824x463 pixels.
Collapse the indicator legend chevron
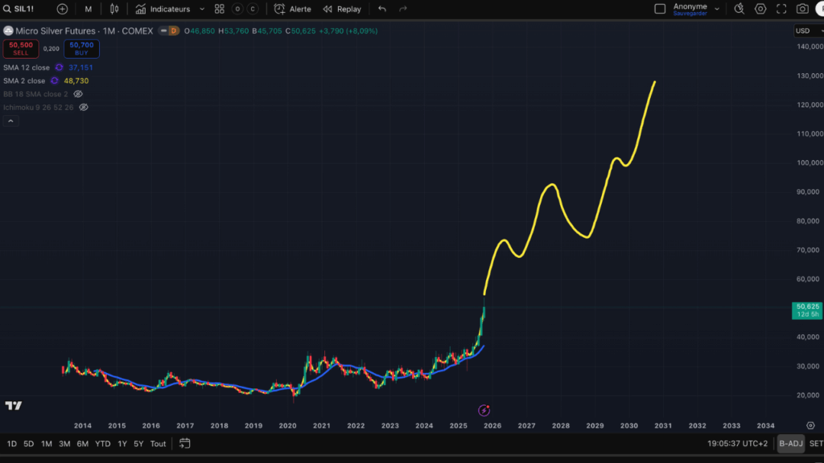point(10,121)
